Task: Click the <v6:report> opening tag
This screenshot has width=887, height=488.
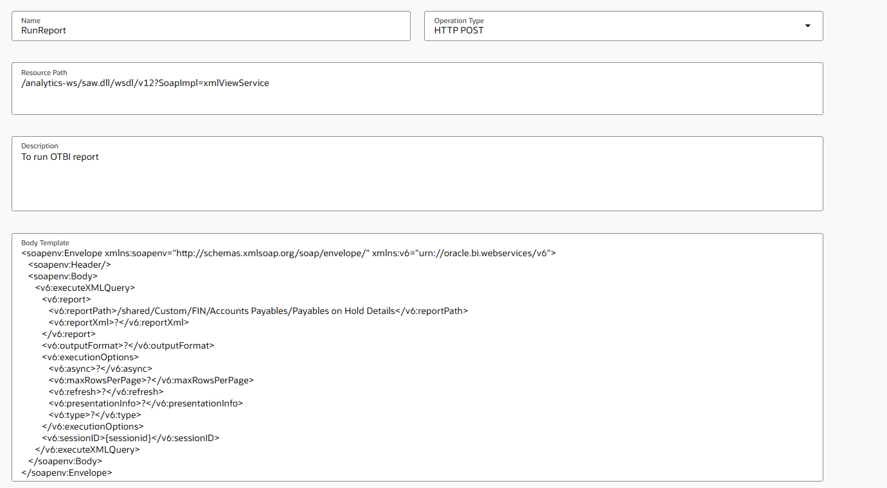Action: coord(66,299)
